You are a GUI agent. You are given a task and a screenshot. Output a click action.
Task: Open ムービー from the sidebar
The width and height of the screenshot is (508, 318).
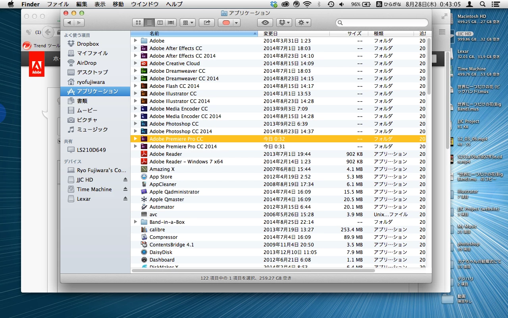coord(87,111)
